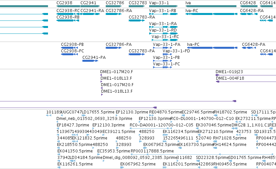Click RC0-DL0001-140700-012-C10 label
Image resolution: width=276 pixels, height=169 pixels.
[x=202, y=119]
